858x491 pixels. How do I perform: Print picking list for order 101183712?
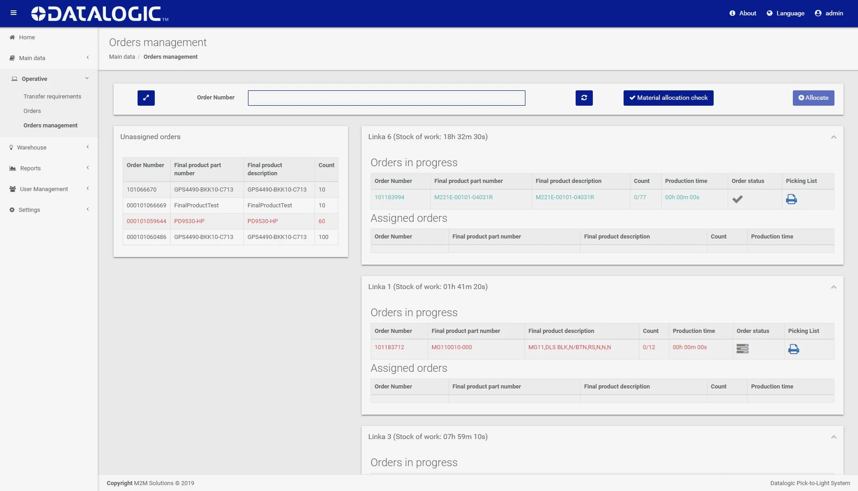coord(794,349)
